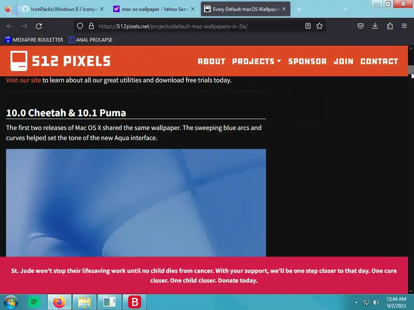Click scrollbar up arrow
The image size is (414, 310).
click(x=411, y=49)
